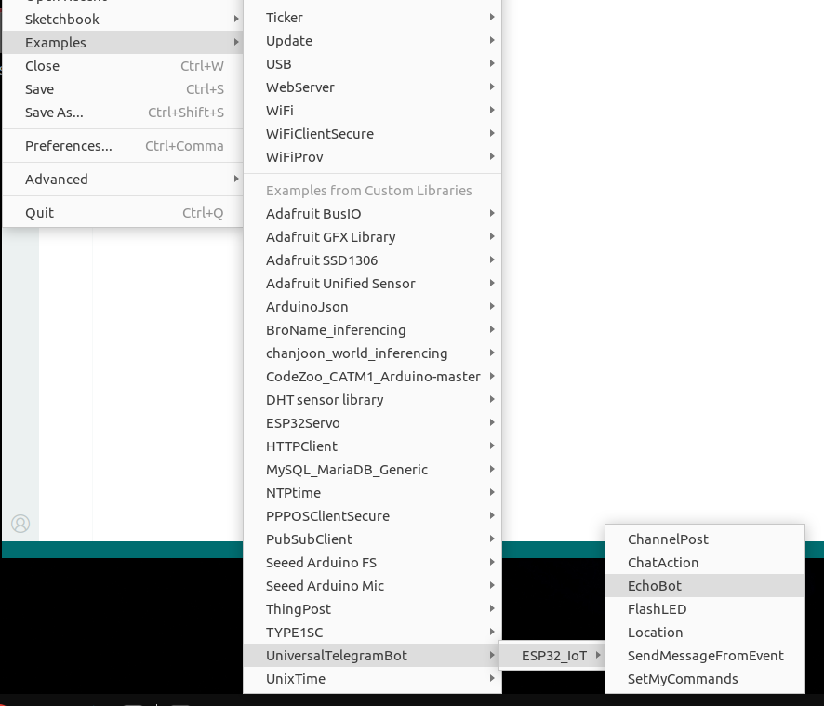
Task: Open the ChatAction example sketch
Action: tap(705, 563)
